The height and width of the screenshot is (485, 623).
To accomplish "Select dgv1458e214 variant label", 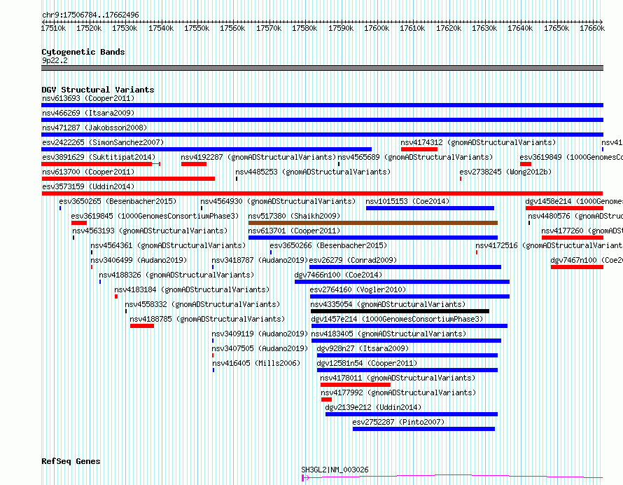I will pos(574,201).
